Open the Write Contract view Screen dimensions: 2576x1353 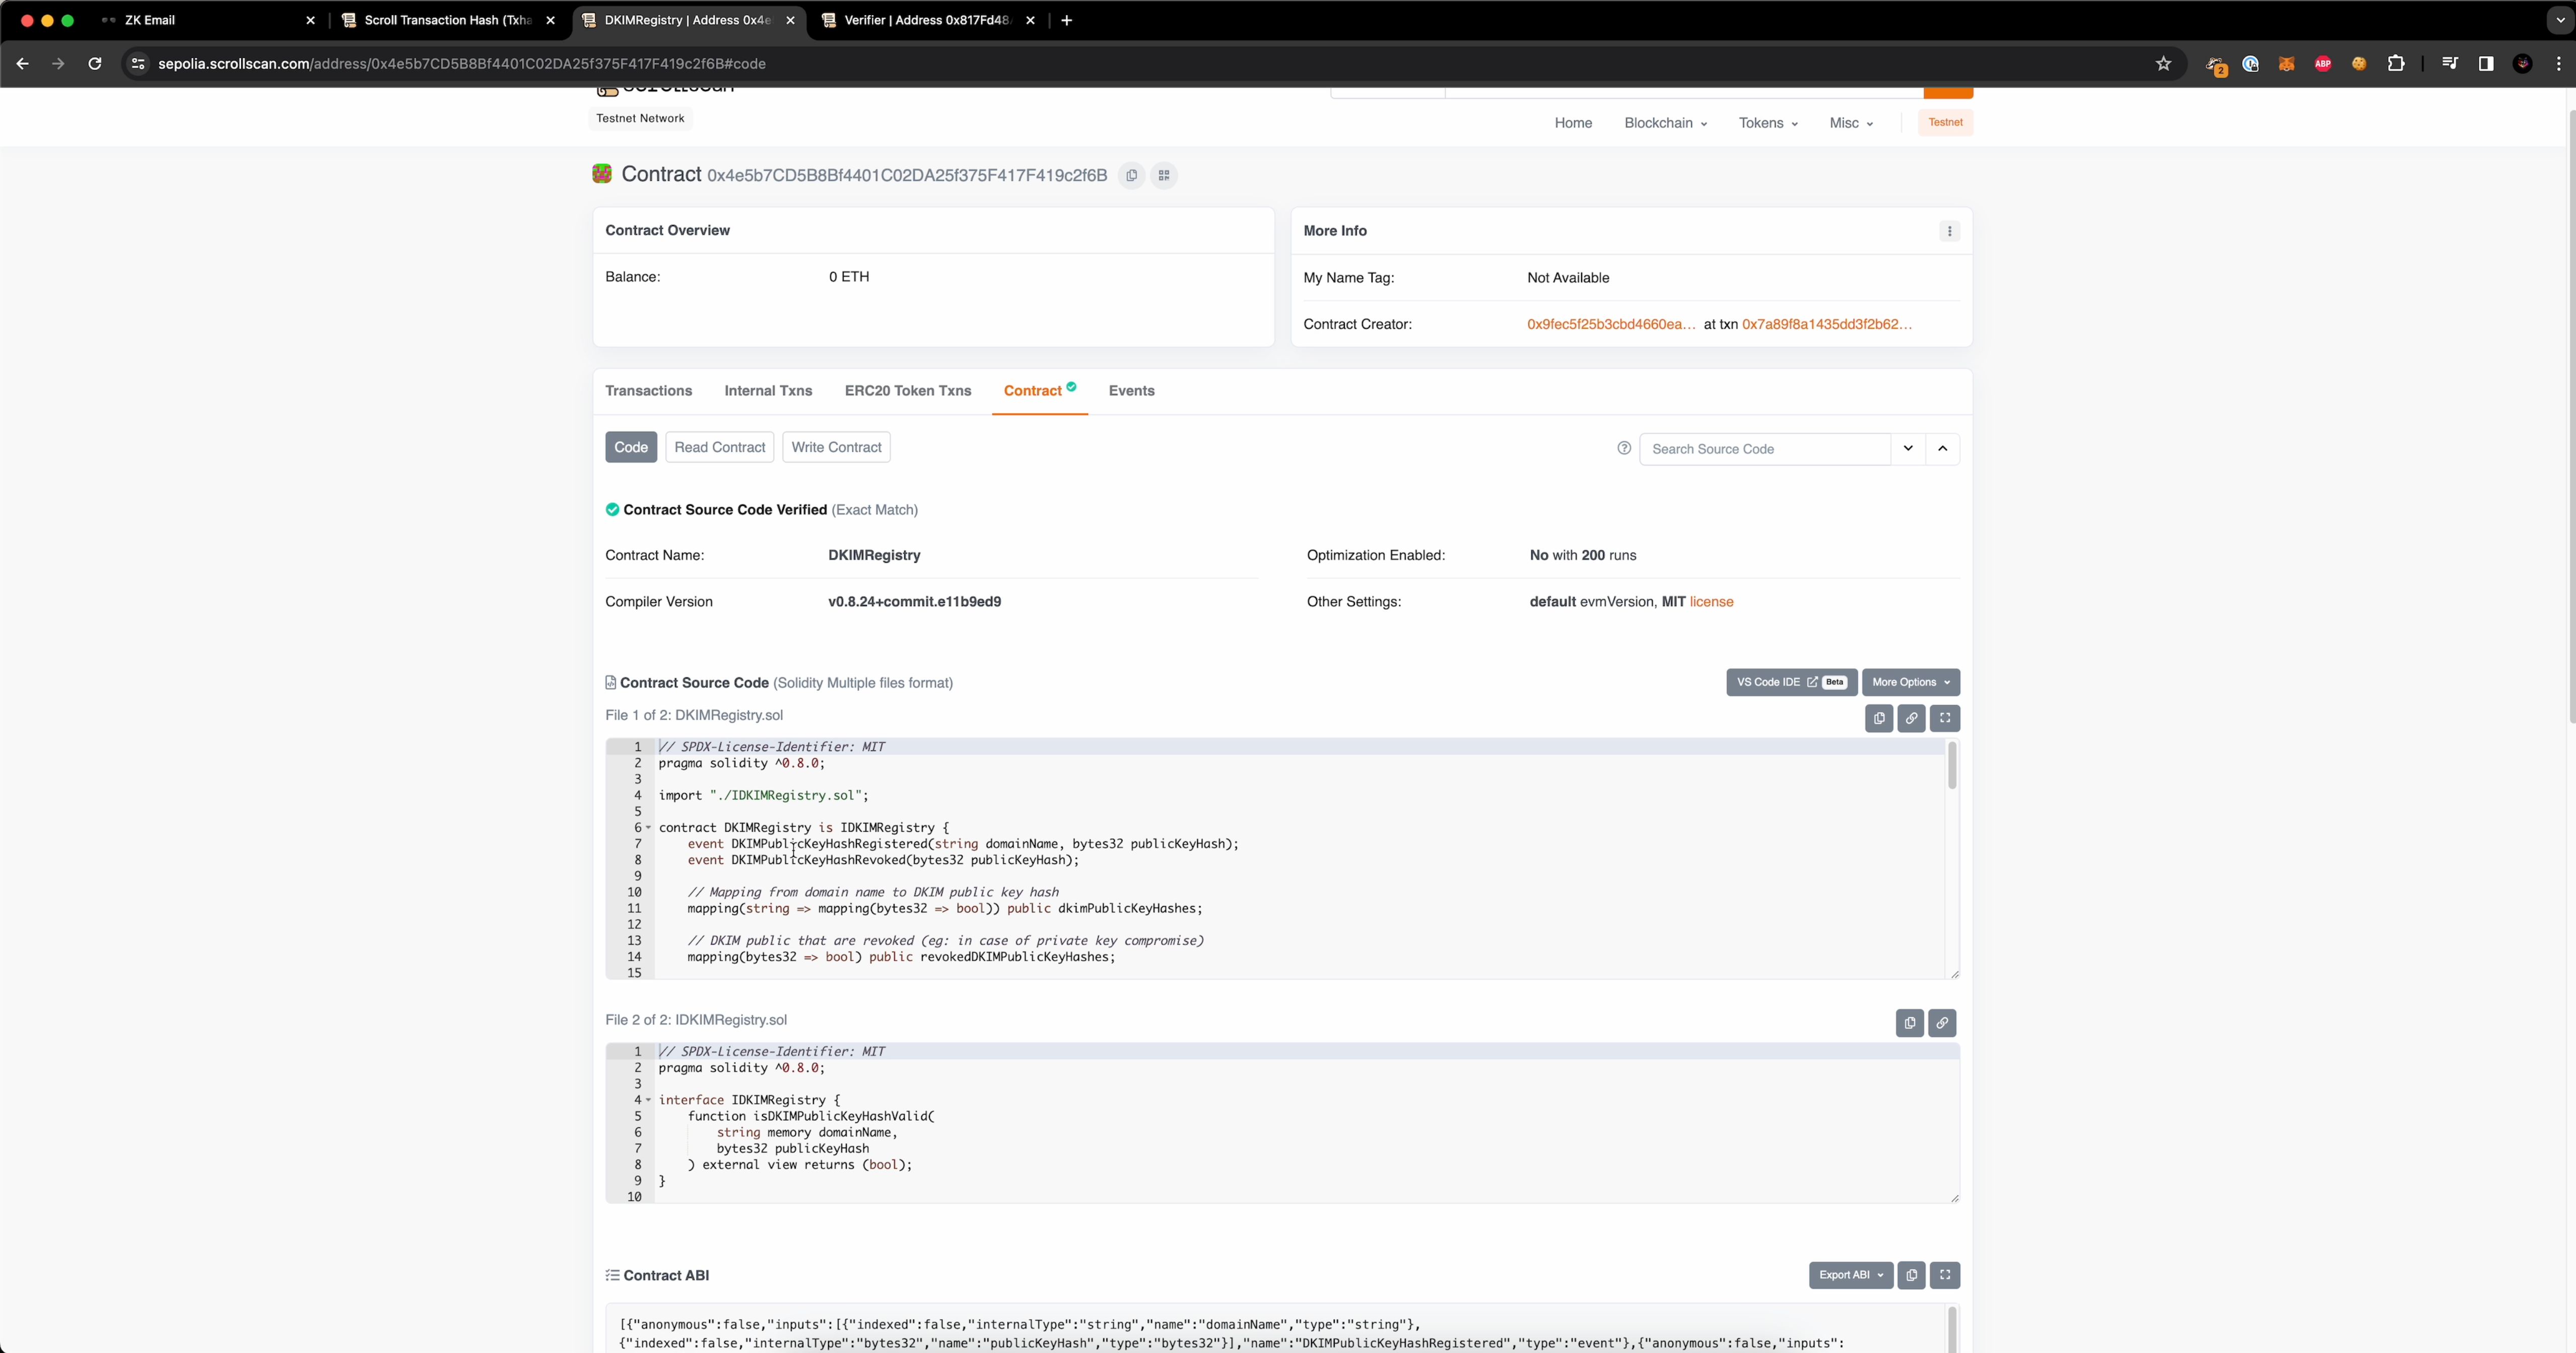pos(836,447)
